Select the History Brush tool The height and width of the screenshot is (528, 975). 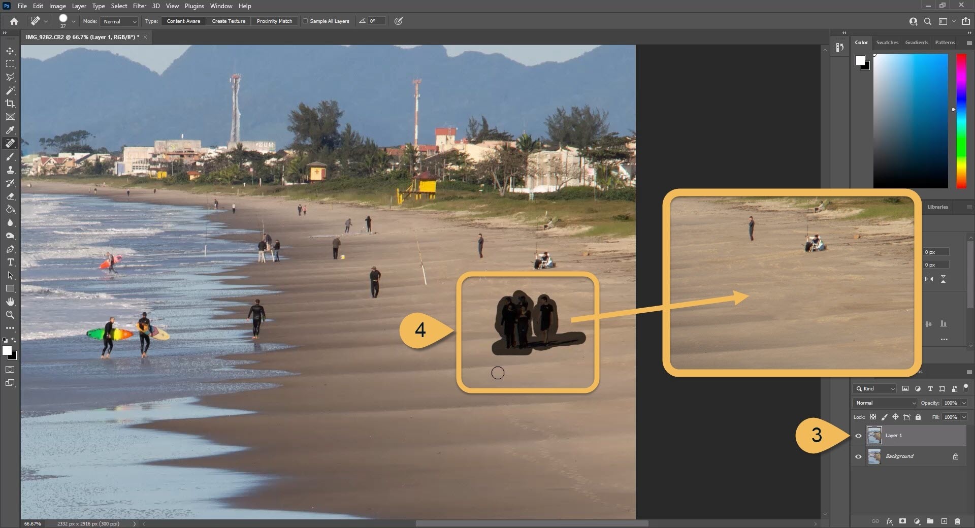(x=10, y=183)
